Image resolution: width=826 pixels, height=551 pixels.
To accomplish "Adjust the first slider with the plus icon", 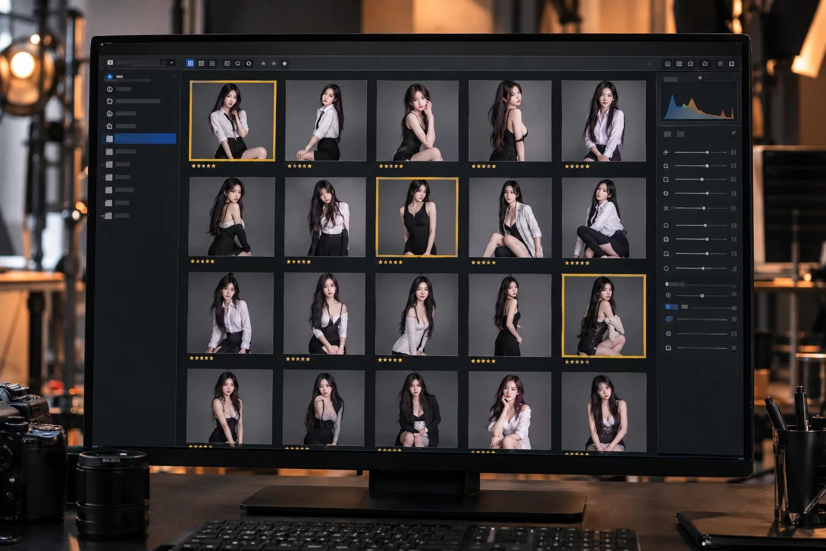I will 701,152.
